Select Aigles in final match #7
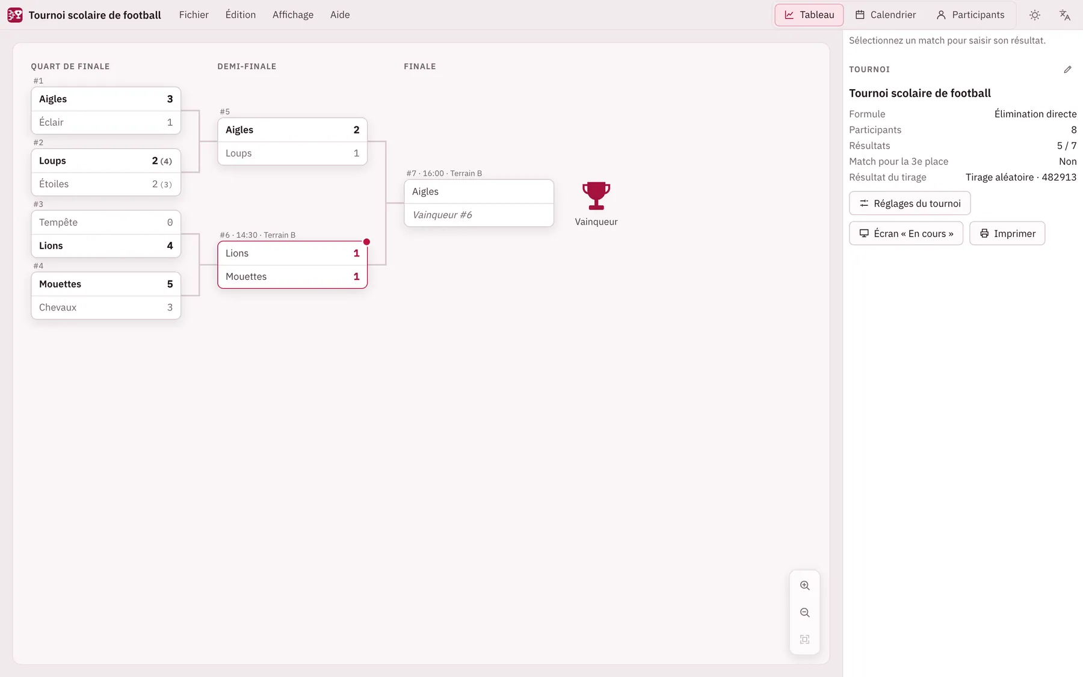Viewport: 1083px width, 677px height. (x=479, y=192)
